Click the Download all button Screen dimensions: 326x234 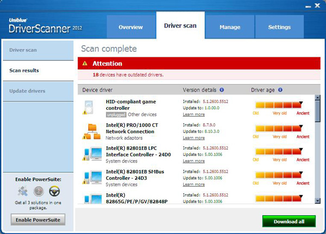pos(289,222)
